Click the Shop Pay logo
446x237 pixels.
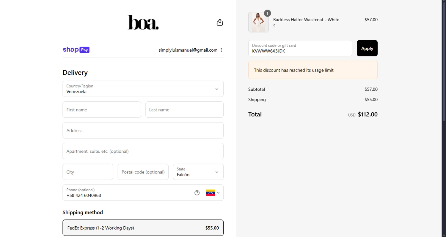pos(76,50)
